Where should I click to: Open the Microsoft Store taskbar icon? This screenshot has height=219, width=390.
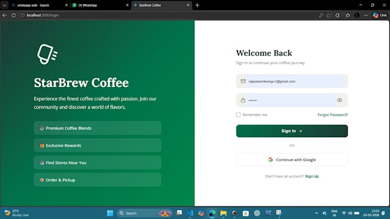coord(245,213)
